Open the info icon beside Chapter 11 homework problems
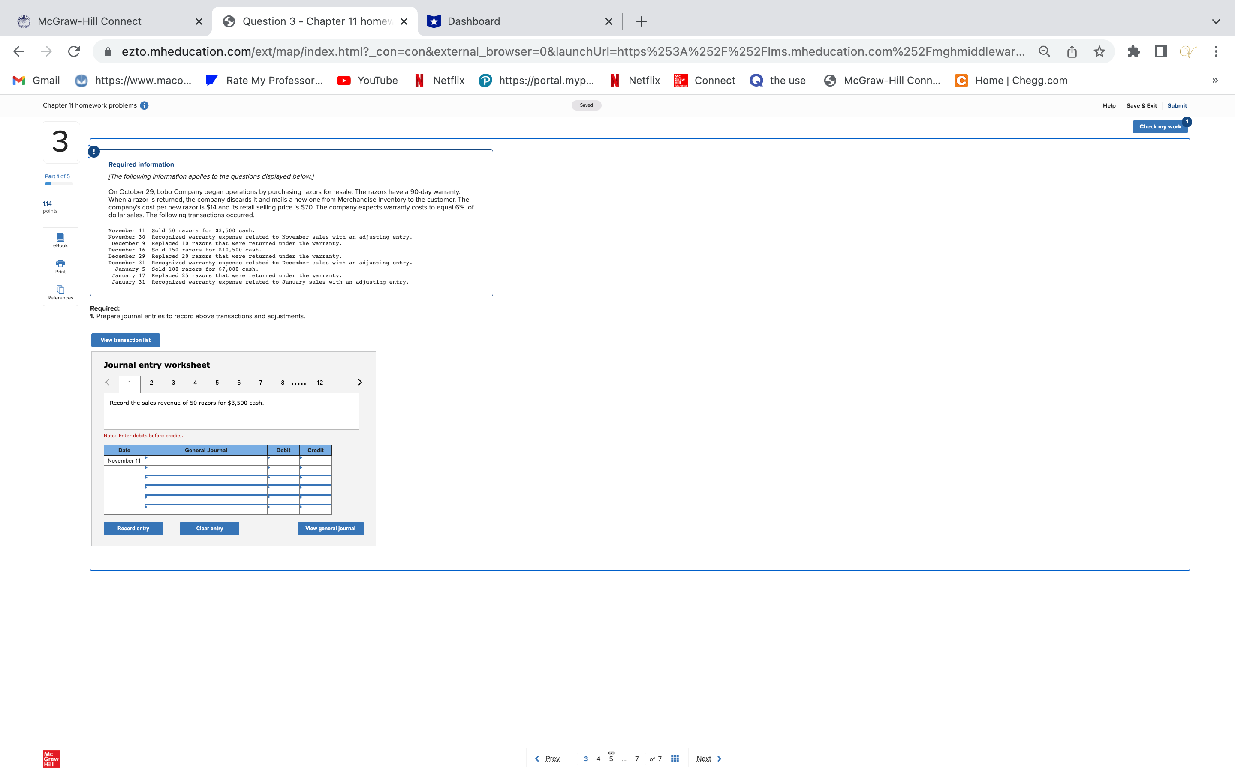Image resolution: width=1235 pixels, height=771 pixels. pyautogui.click(x=145, y=105)
